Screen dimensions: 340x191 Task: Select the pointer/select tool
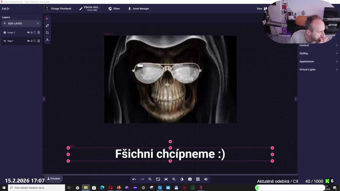47,19
